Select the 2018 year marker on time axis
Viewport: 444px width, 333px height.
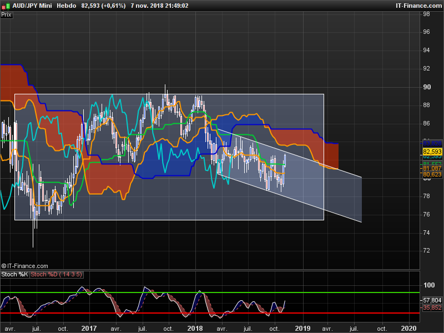point(195,329)
